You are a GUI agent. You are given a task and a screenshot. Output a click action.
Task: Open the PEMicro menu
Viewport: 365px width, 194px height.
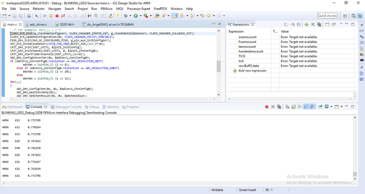point(106,9)
